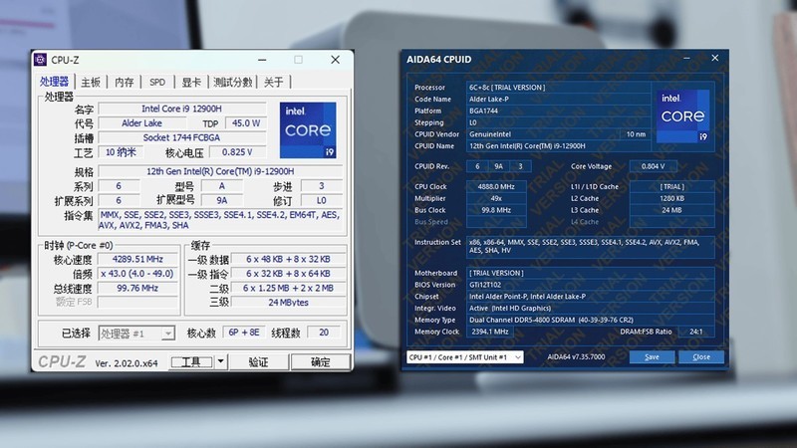The image size is (797, 448).
Task: Click the 10 nm process label in AIDA64
Action: pos(636,134)
